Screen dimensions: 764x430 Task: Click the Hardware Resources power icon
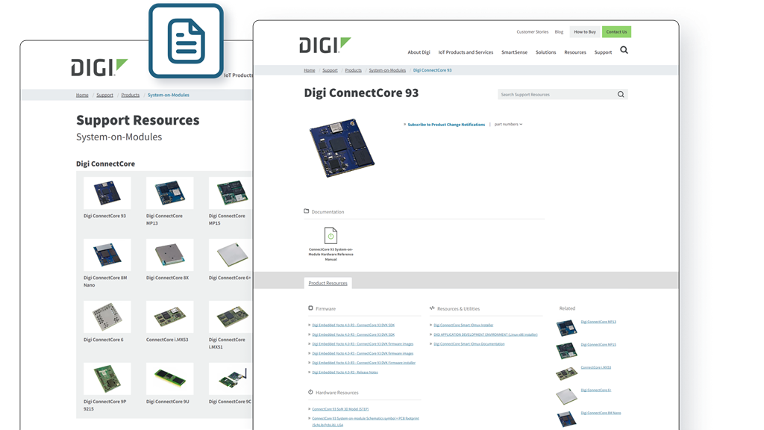(x=310, y=392)
